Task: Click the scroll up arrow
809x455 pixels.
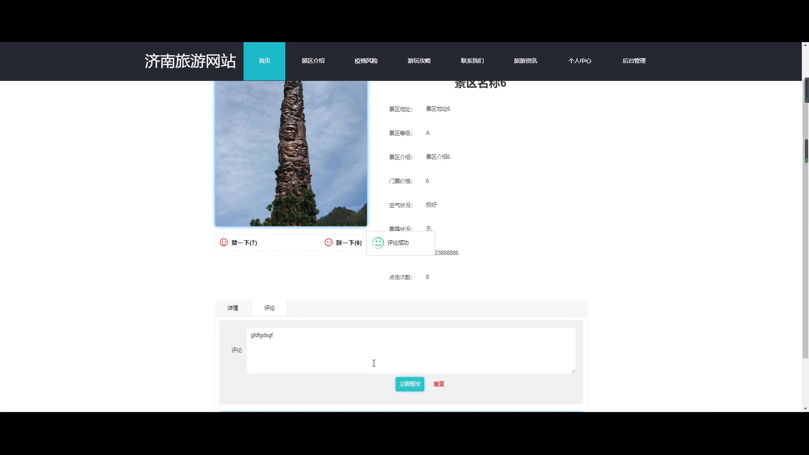Action: pos(805,45)
